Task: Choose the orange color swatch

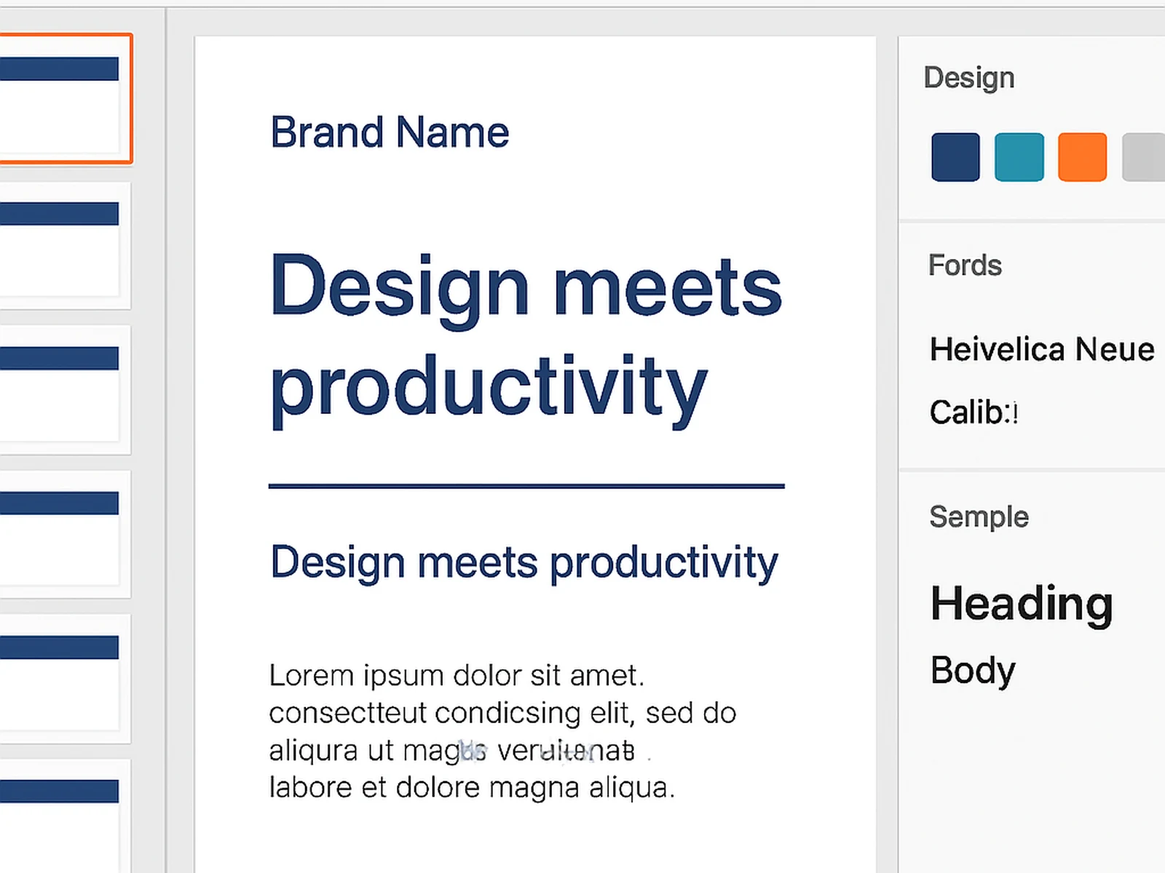Action: click(x=1082, y=156)
